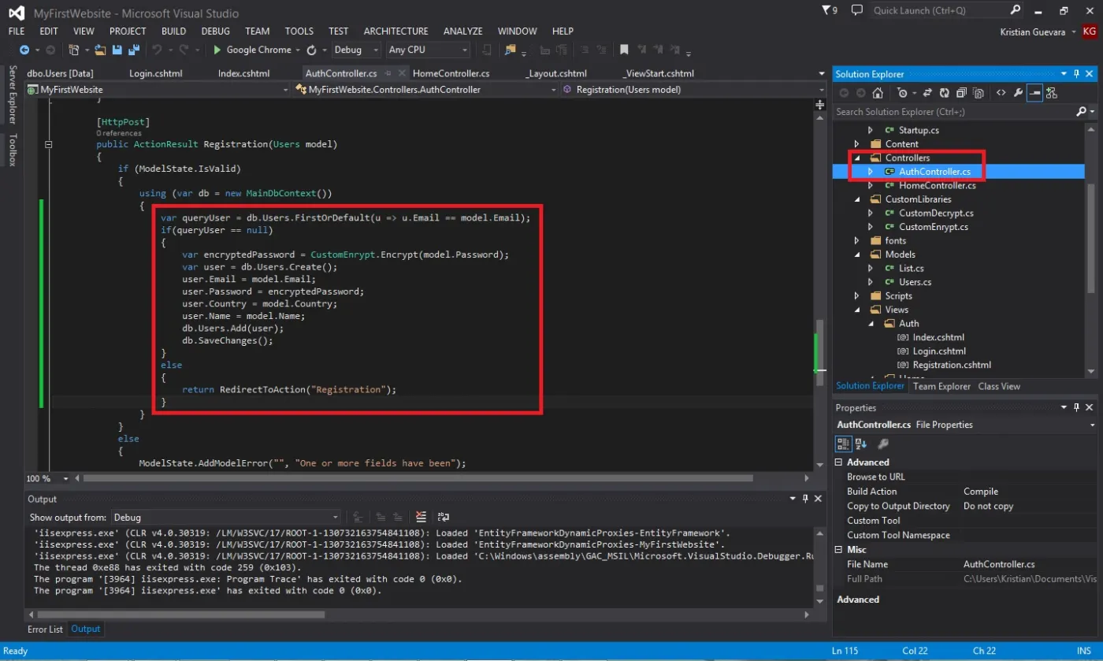The height and width of the screenshot is (661, 1103).
Task: Expand the Scripts folder in Solution Explorer
Action: tap(856, 296)
